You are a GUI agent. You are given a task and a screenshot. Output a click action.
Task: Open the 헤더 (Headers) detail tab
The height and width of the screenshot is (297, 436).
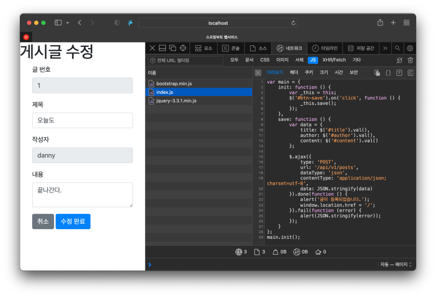[x=294, y=72]
